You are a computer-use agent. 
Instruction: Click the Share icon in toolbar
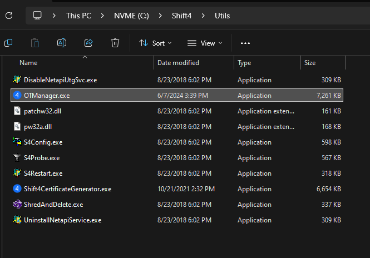pos(88,43)
